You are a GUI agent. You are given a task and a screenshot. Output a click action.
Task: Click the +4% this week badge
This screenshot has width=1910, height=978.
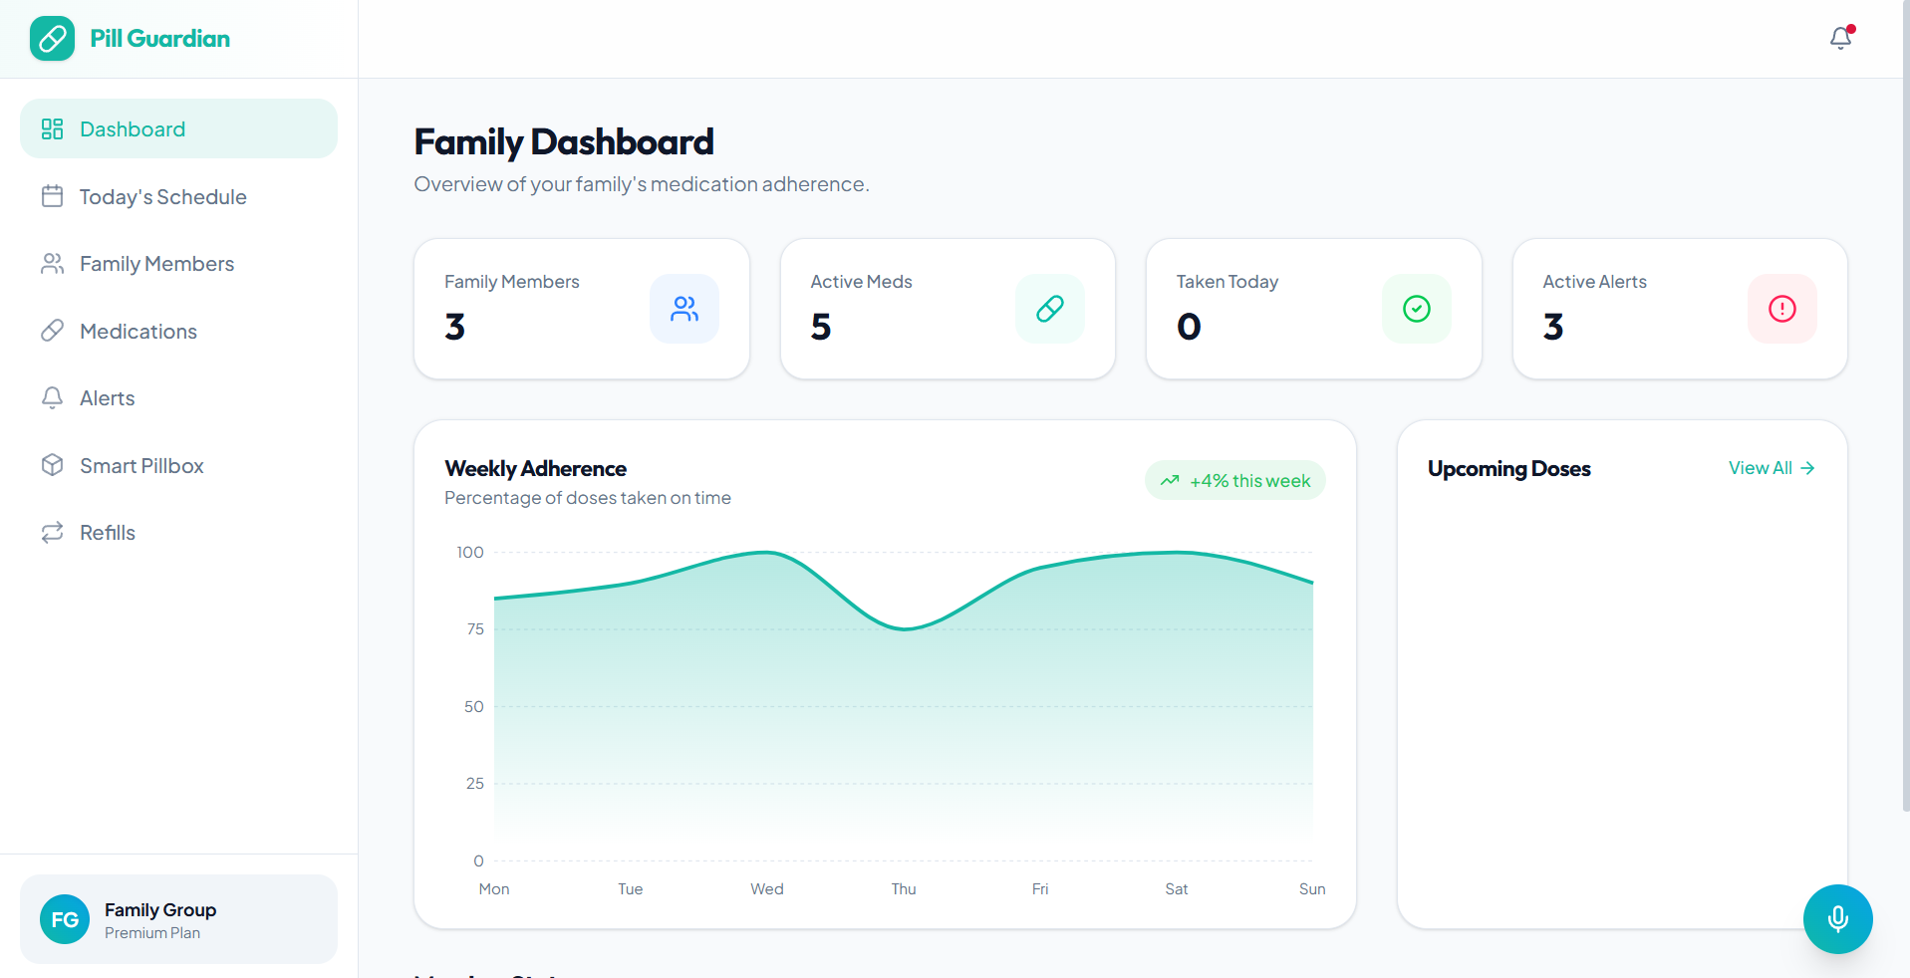(x=1235, y=481)
